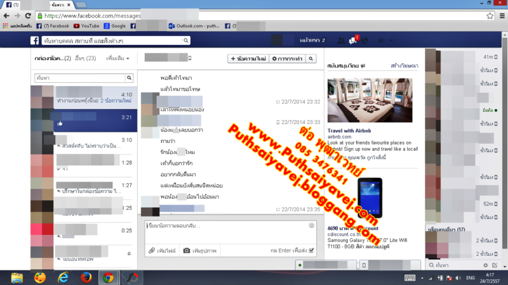508x285 pixels.
Task: Click the magnifier in the top search bar
Action: pyautogui.click(x=185, y=41)
